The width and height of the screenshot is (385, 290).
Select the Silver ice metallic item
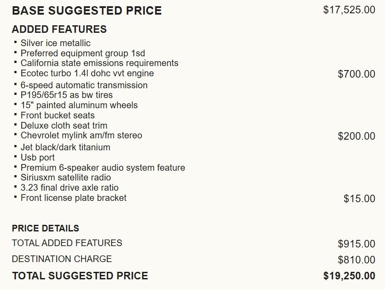point(55,43)
